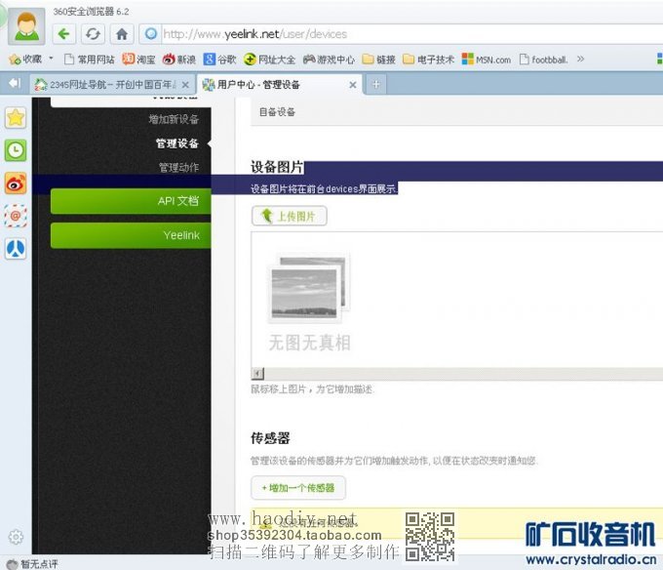Open the 电子技术 bookmark folder
Viewport: 663px width, 570px height.
click(x=427, y=60)
